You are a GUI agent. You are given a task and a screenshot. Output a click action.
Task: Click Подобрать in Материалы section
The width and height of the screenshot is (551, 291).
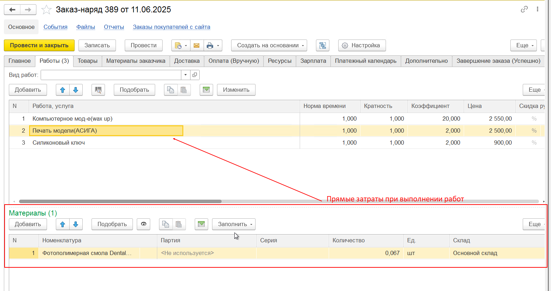point(112,224)
